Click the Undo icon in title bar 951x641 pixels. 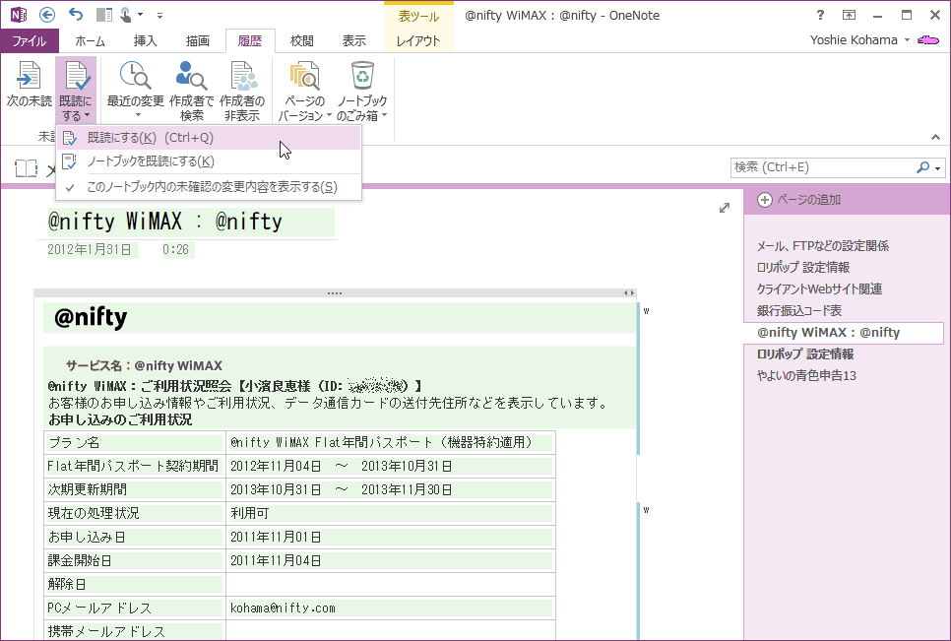point(75,15)
